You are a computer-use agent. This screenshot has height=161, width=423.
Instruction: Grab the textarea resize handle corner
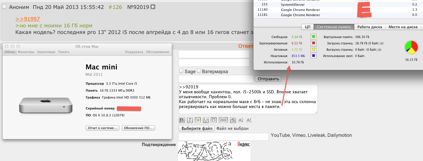coord(316,112)
